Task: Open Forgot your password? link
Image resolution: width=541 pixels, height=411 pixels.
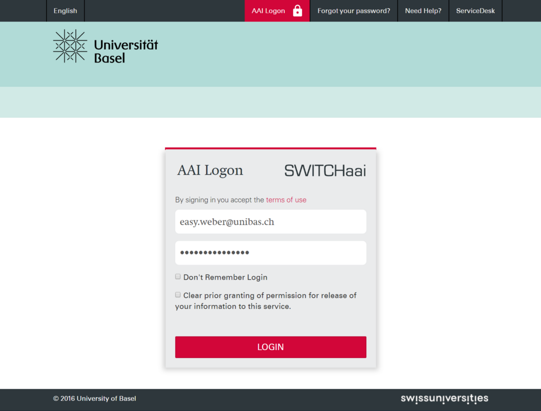Action: point(354,11)
